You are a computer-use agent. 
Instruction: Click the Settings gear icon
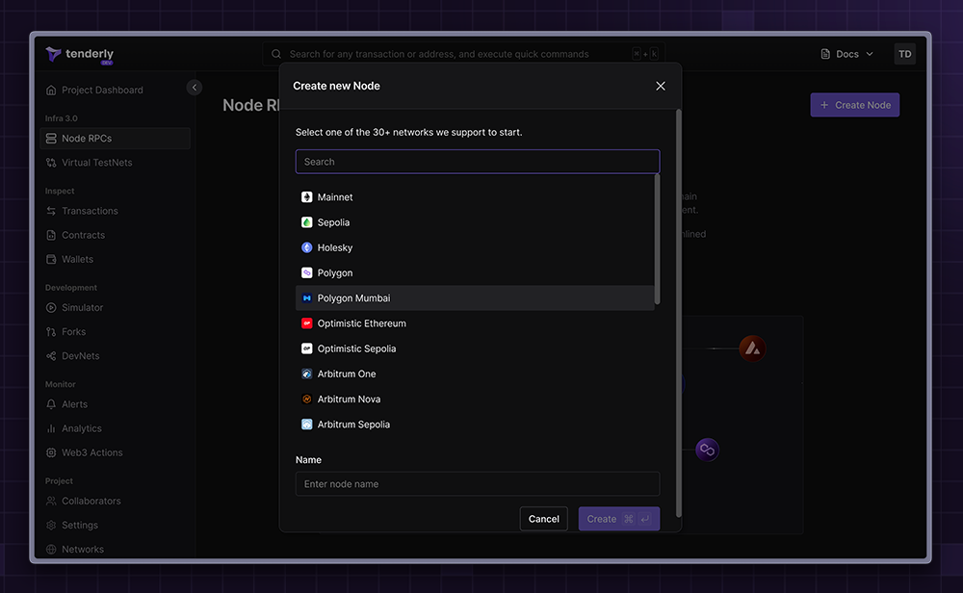tap(51, 525)
